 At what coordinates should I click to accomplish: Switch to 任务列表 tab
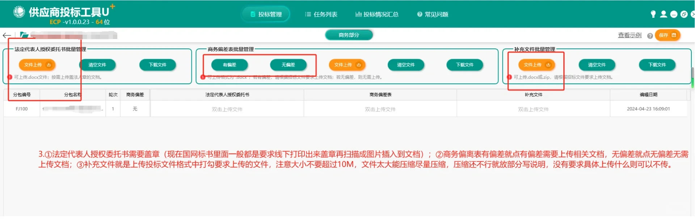(x=321, y=14)
